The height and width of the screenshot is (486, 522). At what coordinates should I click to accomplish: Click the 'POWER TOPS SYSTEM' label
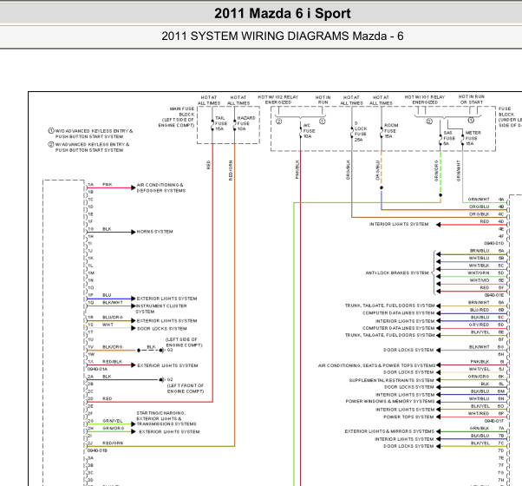[408, 417]
